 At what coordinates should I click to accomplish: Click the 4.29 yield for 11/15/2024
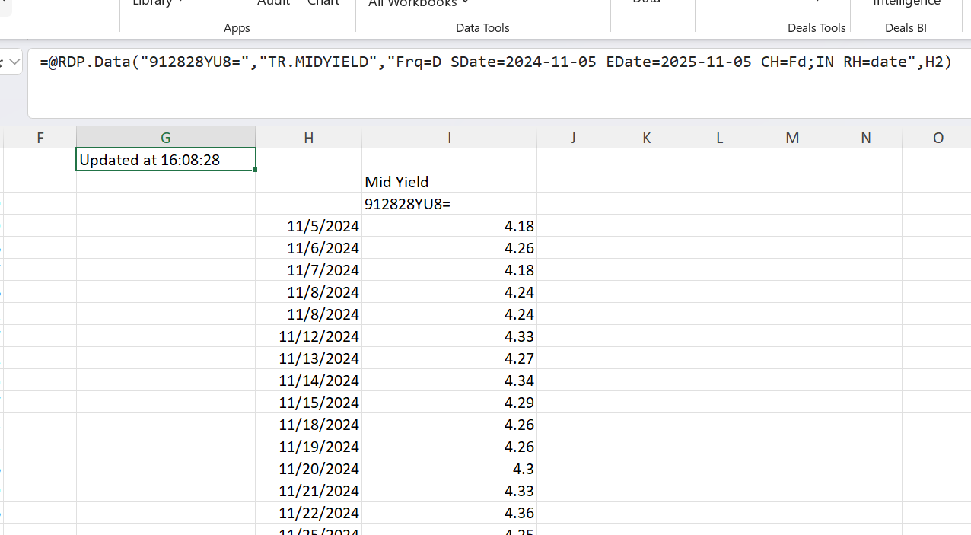point(449,403)
